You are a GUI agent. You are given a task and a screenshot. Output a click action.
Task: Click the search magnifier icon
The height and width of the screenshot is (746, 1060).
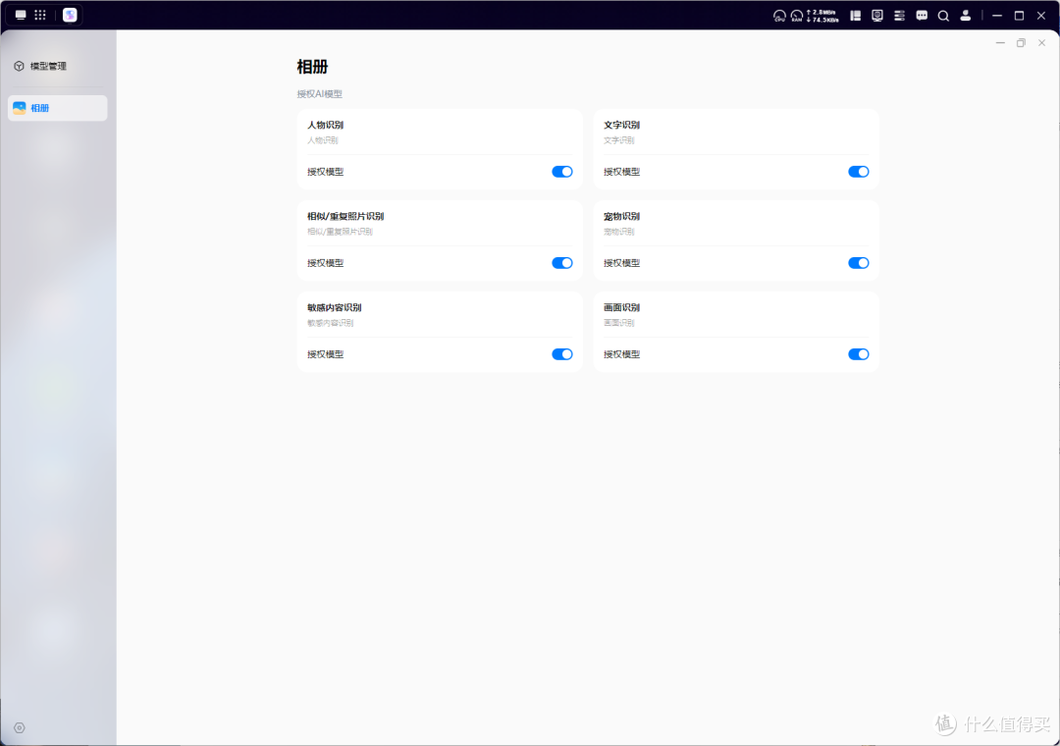pyautogui.click(x=943, y=16)
